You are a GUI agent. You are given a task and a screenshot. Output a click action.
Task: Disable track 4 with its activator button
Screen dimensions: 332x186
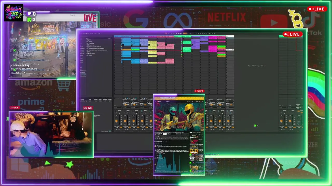[x=142, y=121]
